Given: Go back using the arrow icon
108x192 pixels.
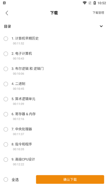Looking at the screenshot, I should pyautogui.click(x=7, y=13).
